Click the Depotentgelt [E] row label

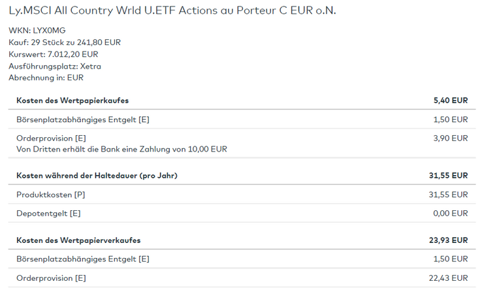48,214
